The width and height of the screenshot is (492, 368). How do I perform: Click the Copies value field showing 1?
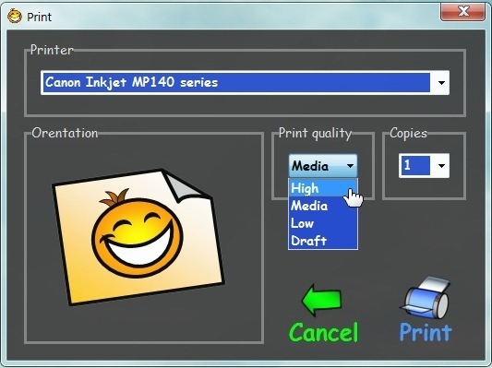point(414,165)
